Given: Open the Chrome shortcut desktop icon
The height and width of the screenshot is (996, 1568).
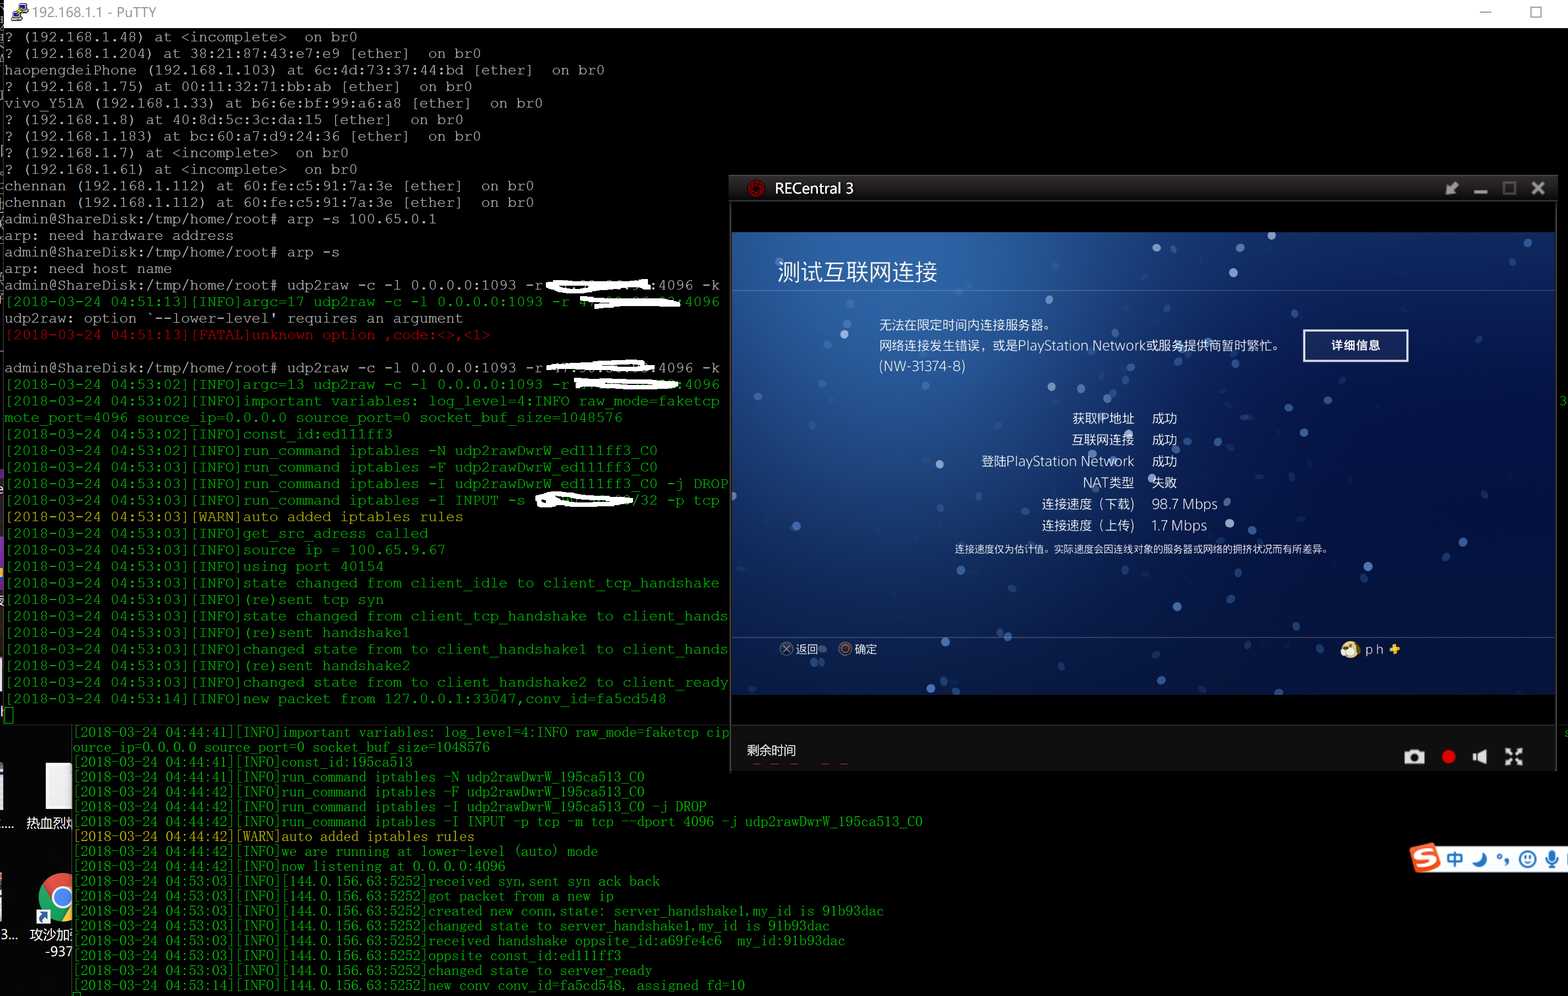Looking at the screenshot, I should coord(55,898).
